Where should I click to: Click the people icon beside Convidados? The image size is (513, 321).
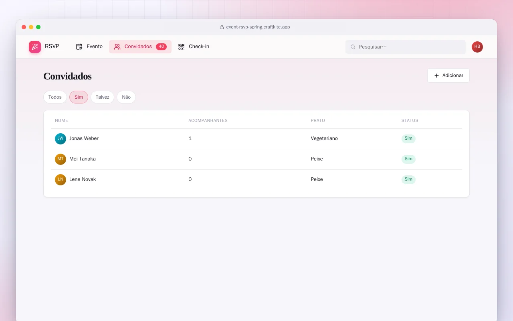pos(117,47)
